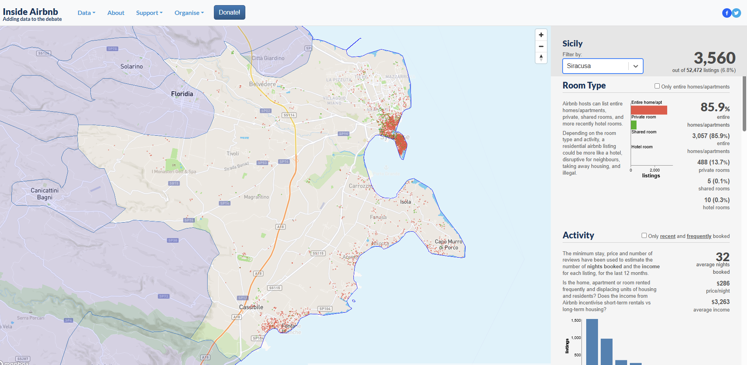The image size is (747, 365).
Task: Click the SS287 road shield
Action: 23,359
